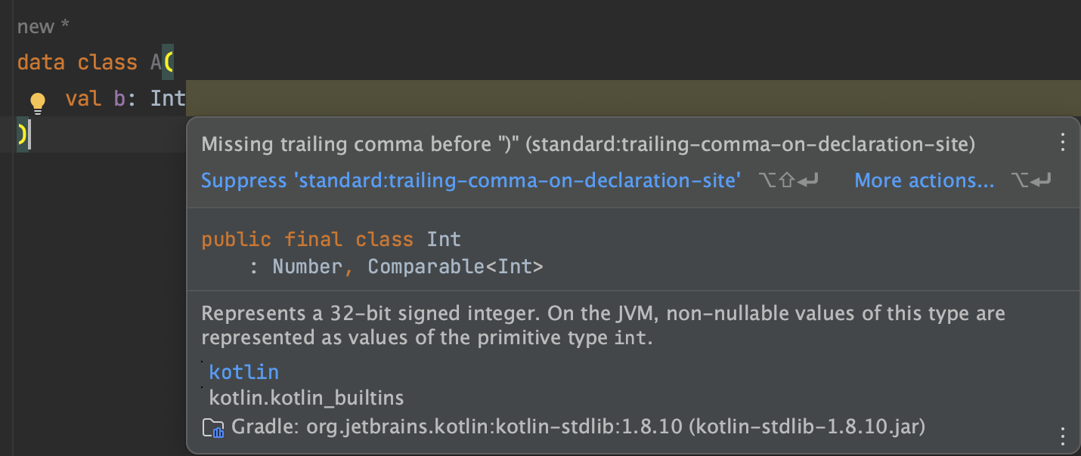Click the property name b
Image resolution: width=1081 pixels, height=456 pixels.
coord(119,98)
